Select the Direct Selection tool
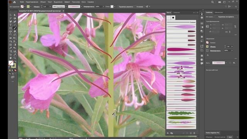 tap(15, 15)
